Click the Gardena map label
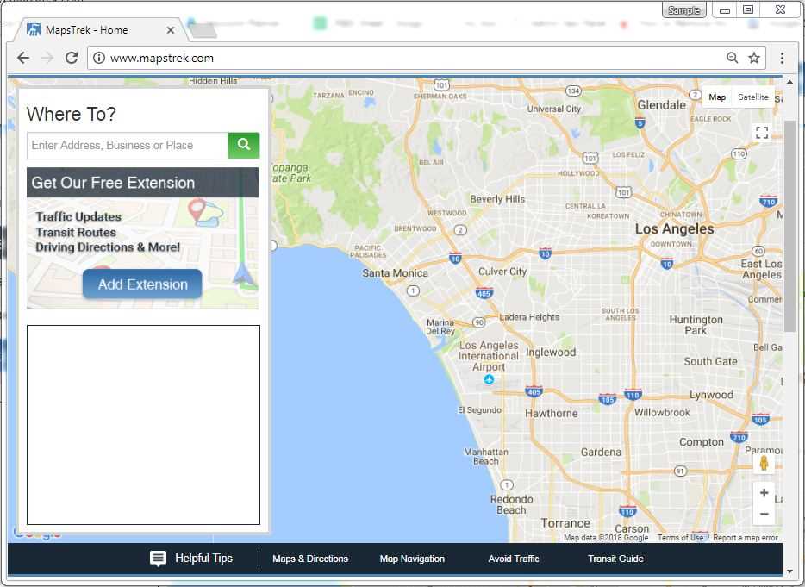This screenshot has width=805, height=587. point(601,452)
